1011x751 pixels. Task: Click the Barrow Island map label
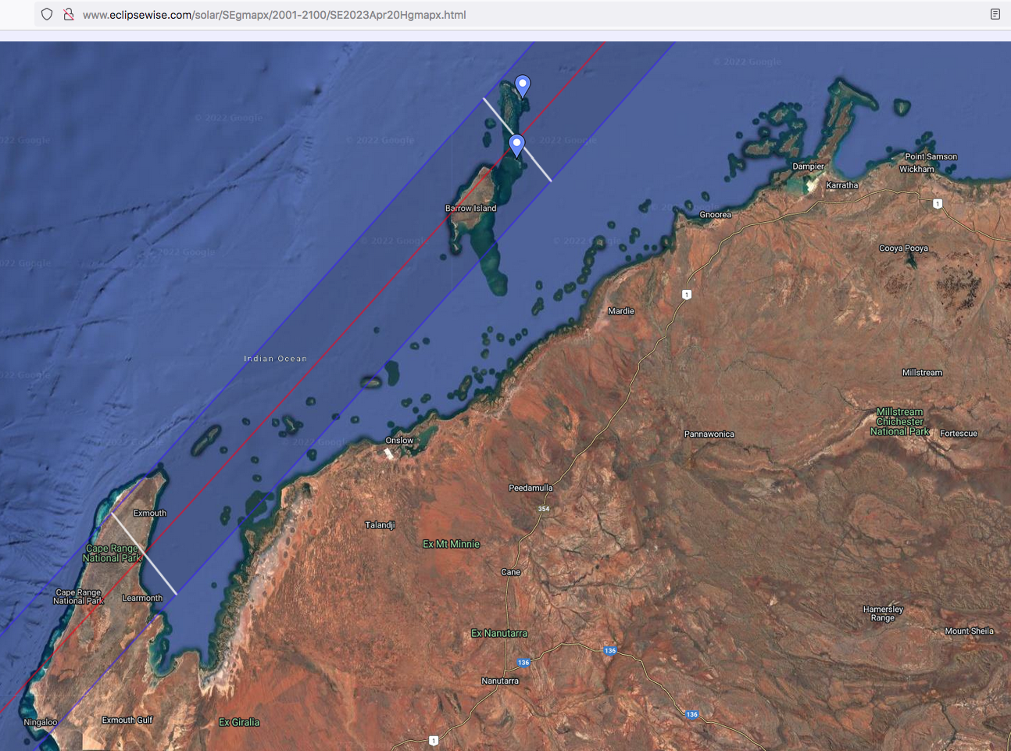point(470,209)
